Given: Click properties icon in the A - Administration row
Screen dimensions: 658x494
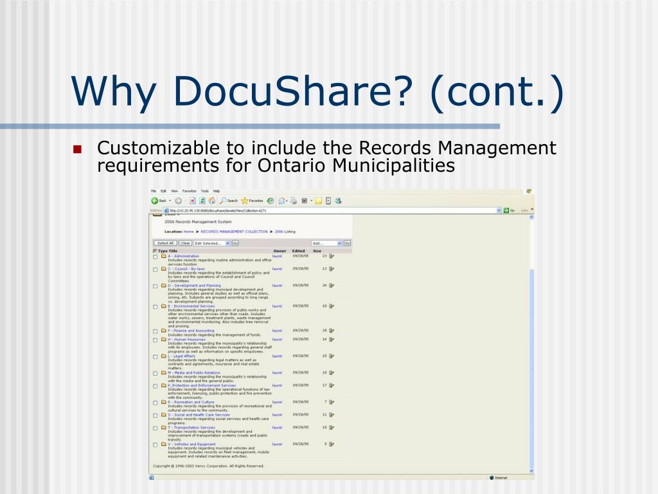Looking at the screenshot, I should [332, 256].
